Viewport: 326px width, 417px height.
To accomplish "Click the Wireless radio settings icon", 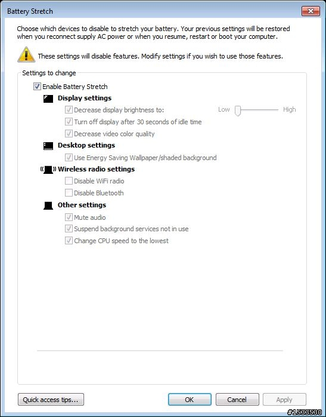I will click(48, 170).
